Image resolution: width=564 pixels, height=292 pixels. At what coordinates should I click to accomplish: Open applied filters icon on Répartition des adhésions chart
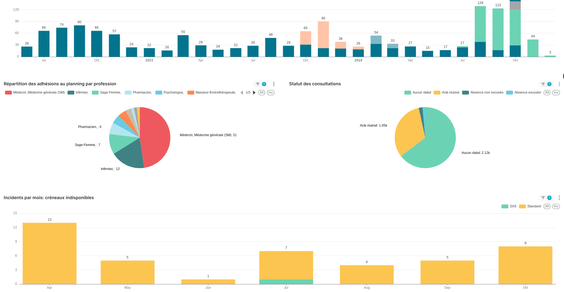point(258,84)
